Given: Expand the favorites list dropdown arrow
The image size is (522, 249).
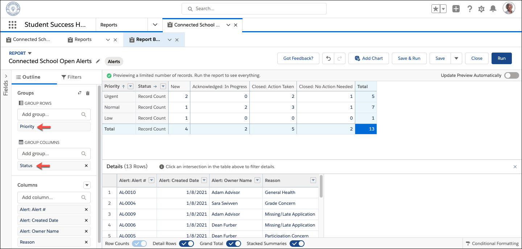Looking at the screenshot, I should pyautogui.click(x=443, y=9).
